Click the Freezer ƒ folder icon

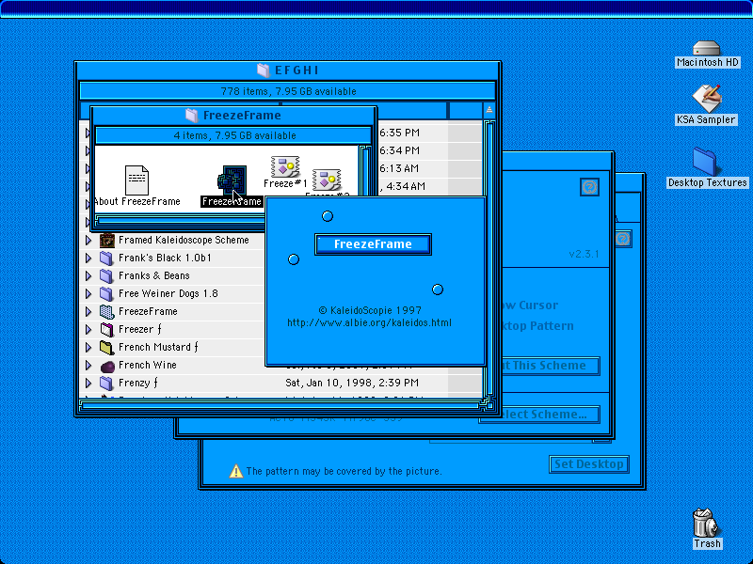106,330
